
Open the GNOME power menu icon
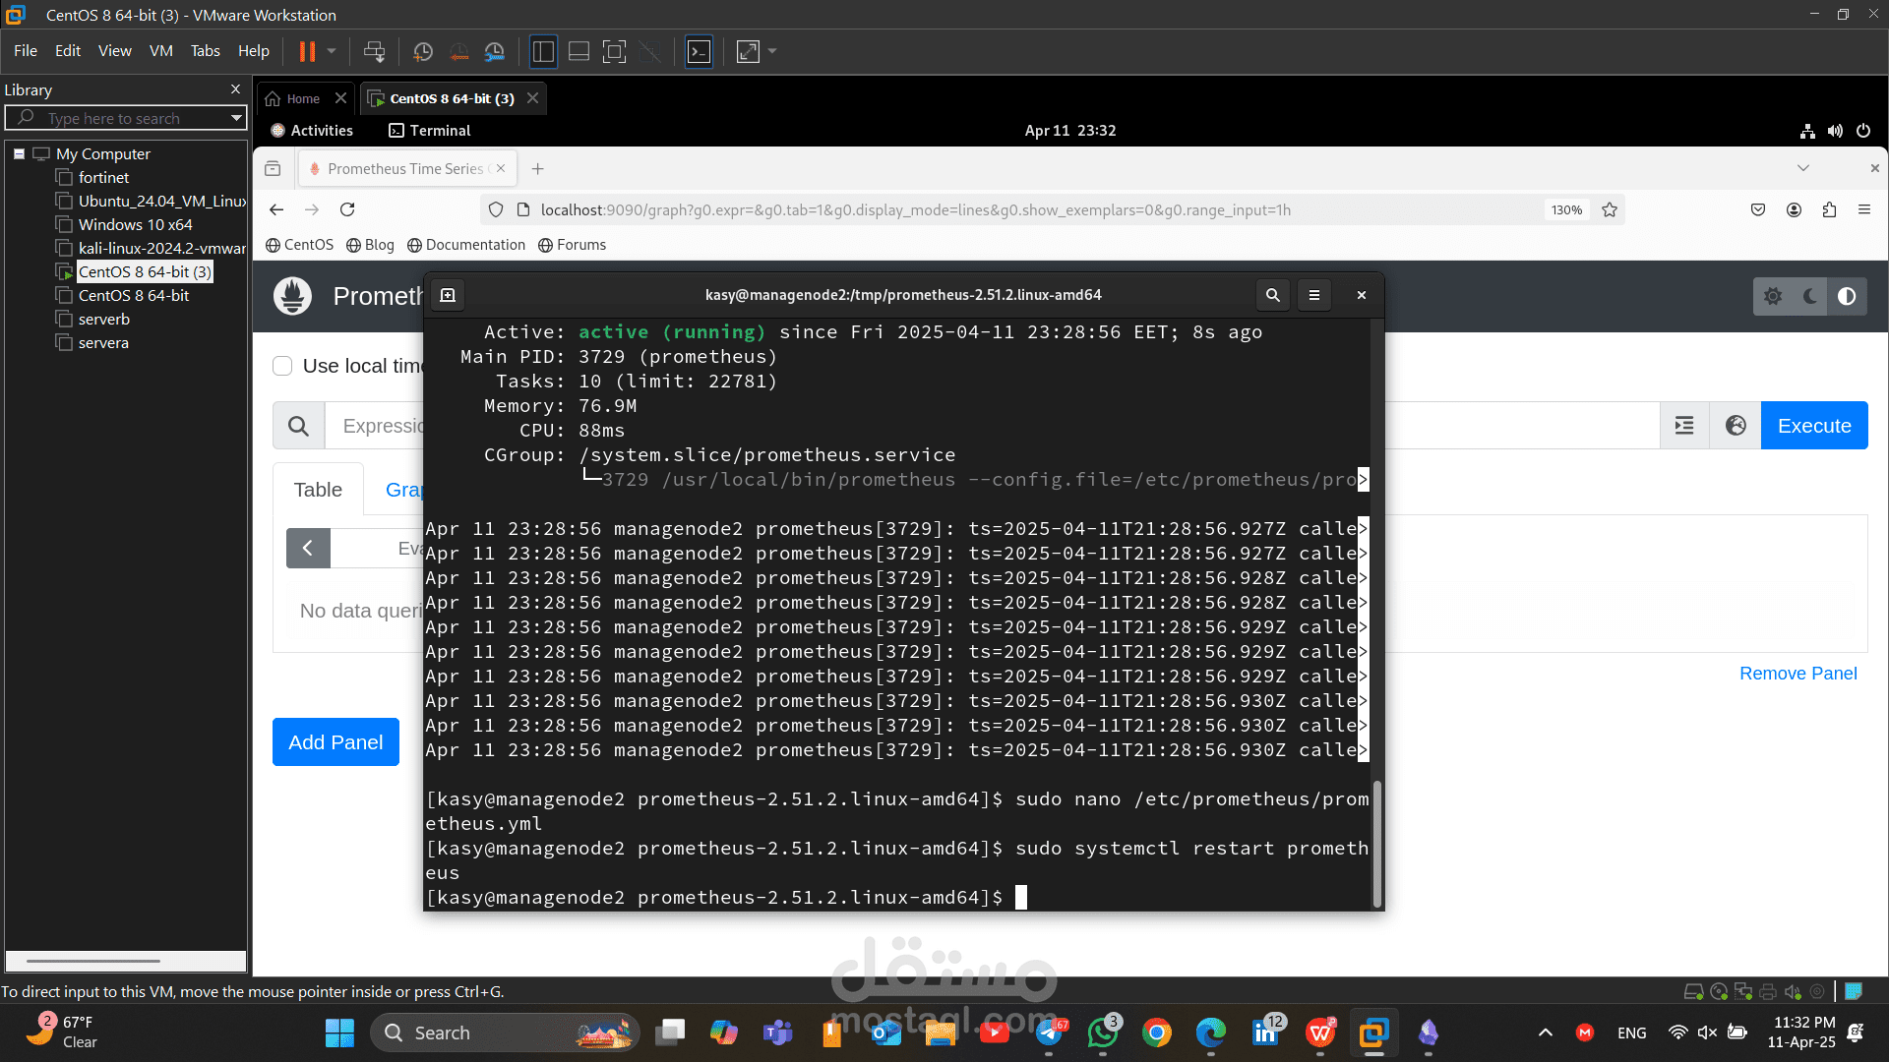1863,131
